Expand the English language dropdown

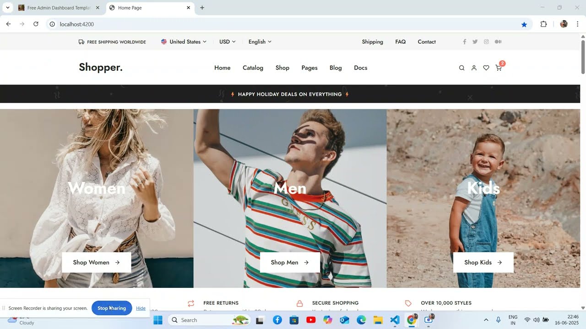(260, 42)
